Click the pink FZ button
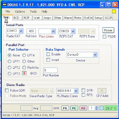 click(x=83, y=108)
